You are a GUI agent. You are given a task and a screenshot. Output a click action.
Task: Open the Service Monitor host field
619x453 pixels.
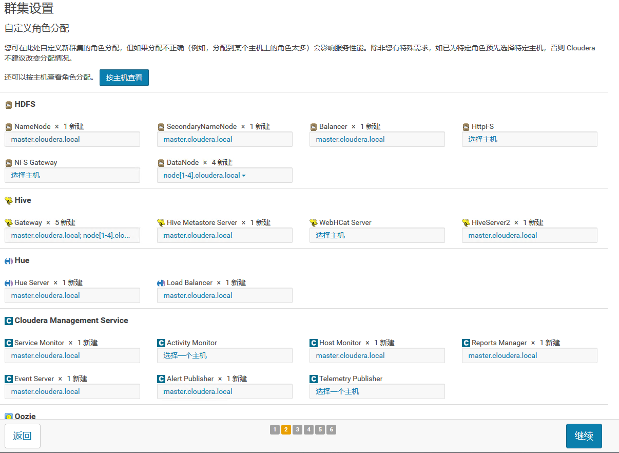point(72,355)
